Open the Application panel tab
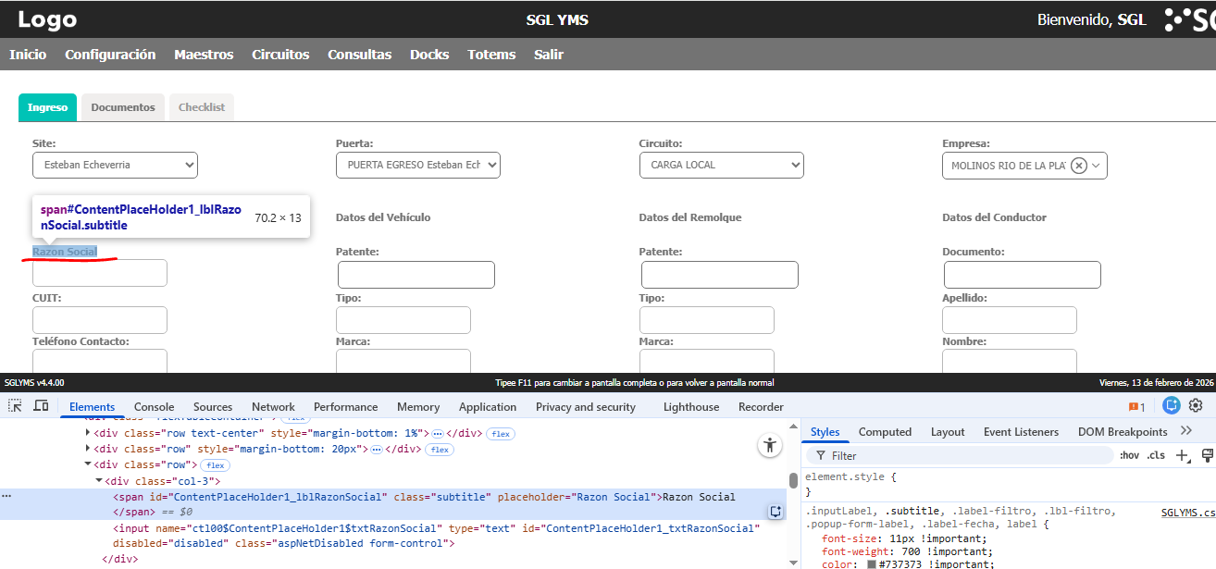1216x569 pixels. [x=488, y=407]
